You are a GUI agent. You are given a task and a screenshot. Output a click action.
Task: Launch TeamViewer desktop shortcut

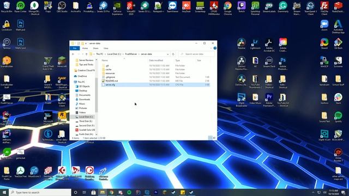(172, 7)
